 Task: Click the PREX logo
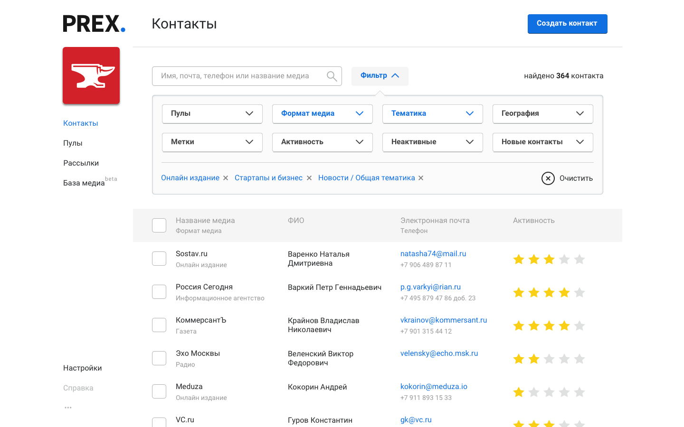(x=94, y=24)
